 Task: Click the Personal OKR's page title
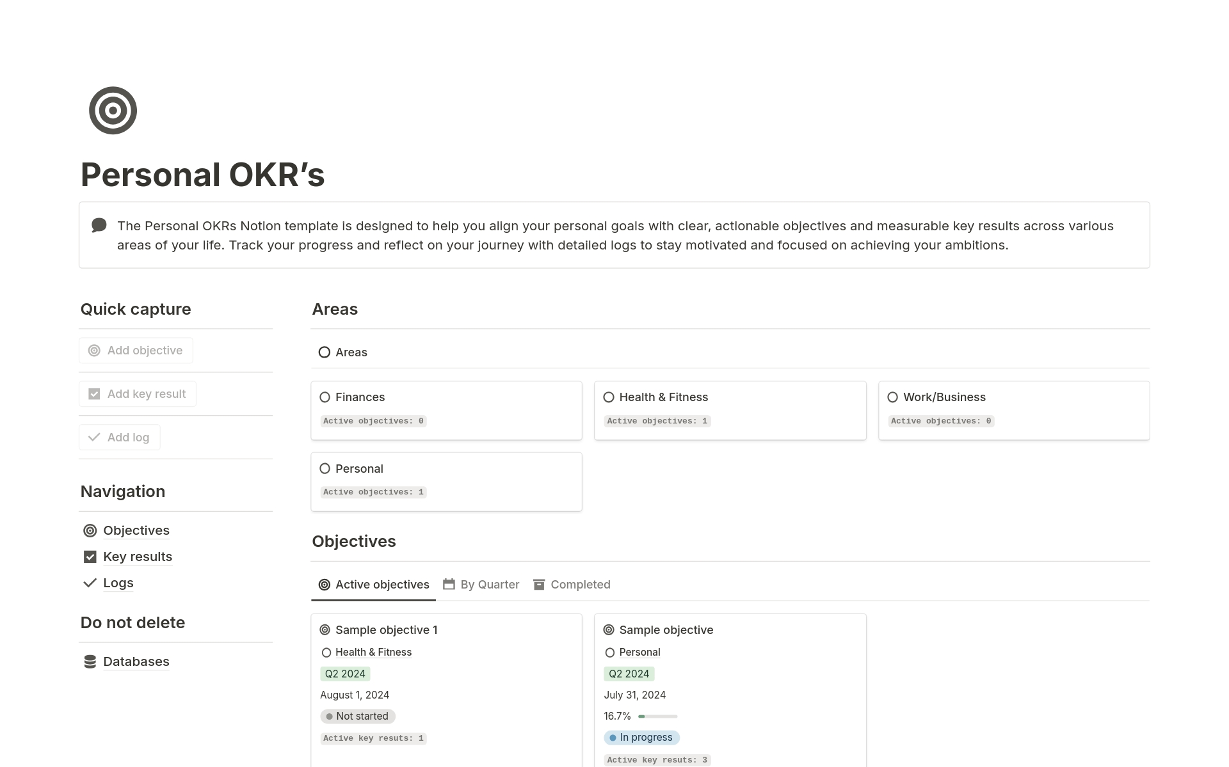coord(203,175)
